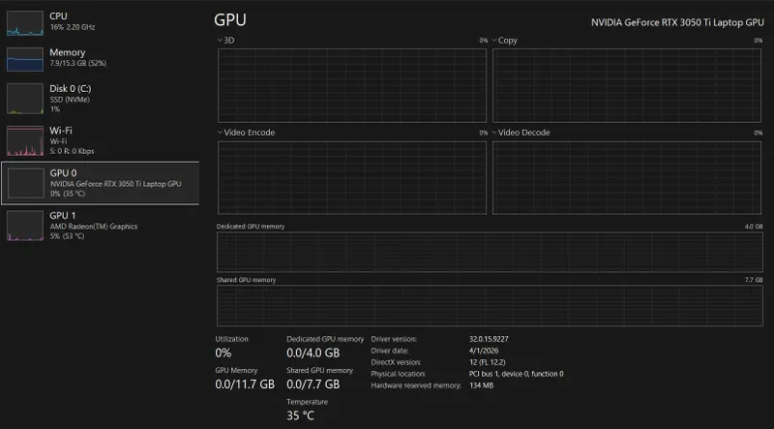Select GPU 1 AMD Radeon entry

pos(101,226)
